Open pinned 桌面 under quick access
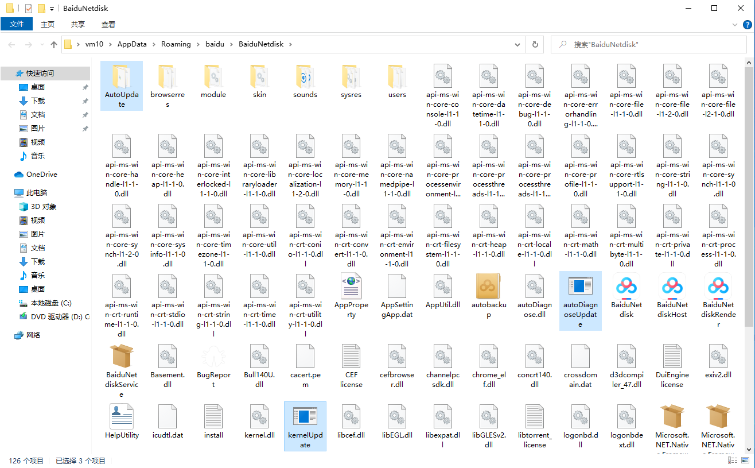The image size is (755, 468). pyautogui.click(x=38, y=87)
